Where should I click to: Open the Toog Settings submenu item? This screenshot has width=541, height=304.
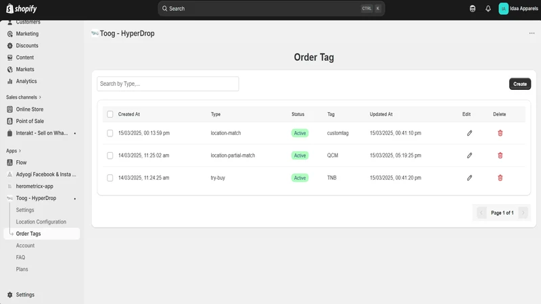coord(25,210)
